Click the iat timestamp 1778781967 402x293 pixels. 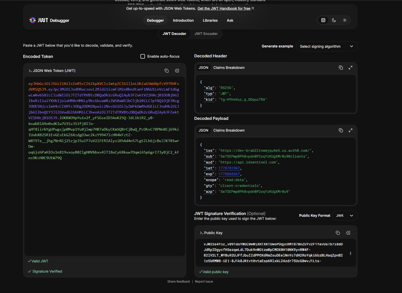[229, 168]
